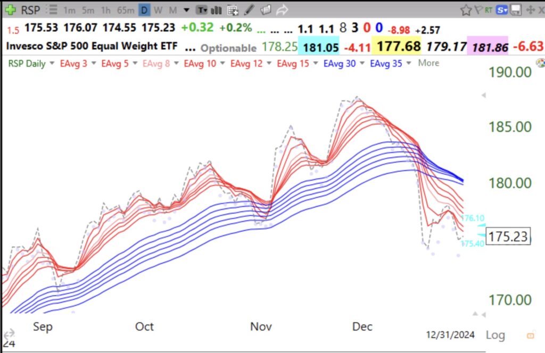Open the blue S dropdown menu
This screenshot has width=545, height=353.
(x=502, y=9)
